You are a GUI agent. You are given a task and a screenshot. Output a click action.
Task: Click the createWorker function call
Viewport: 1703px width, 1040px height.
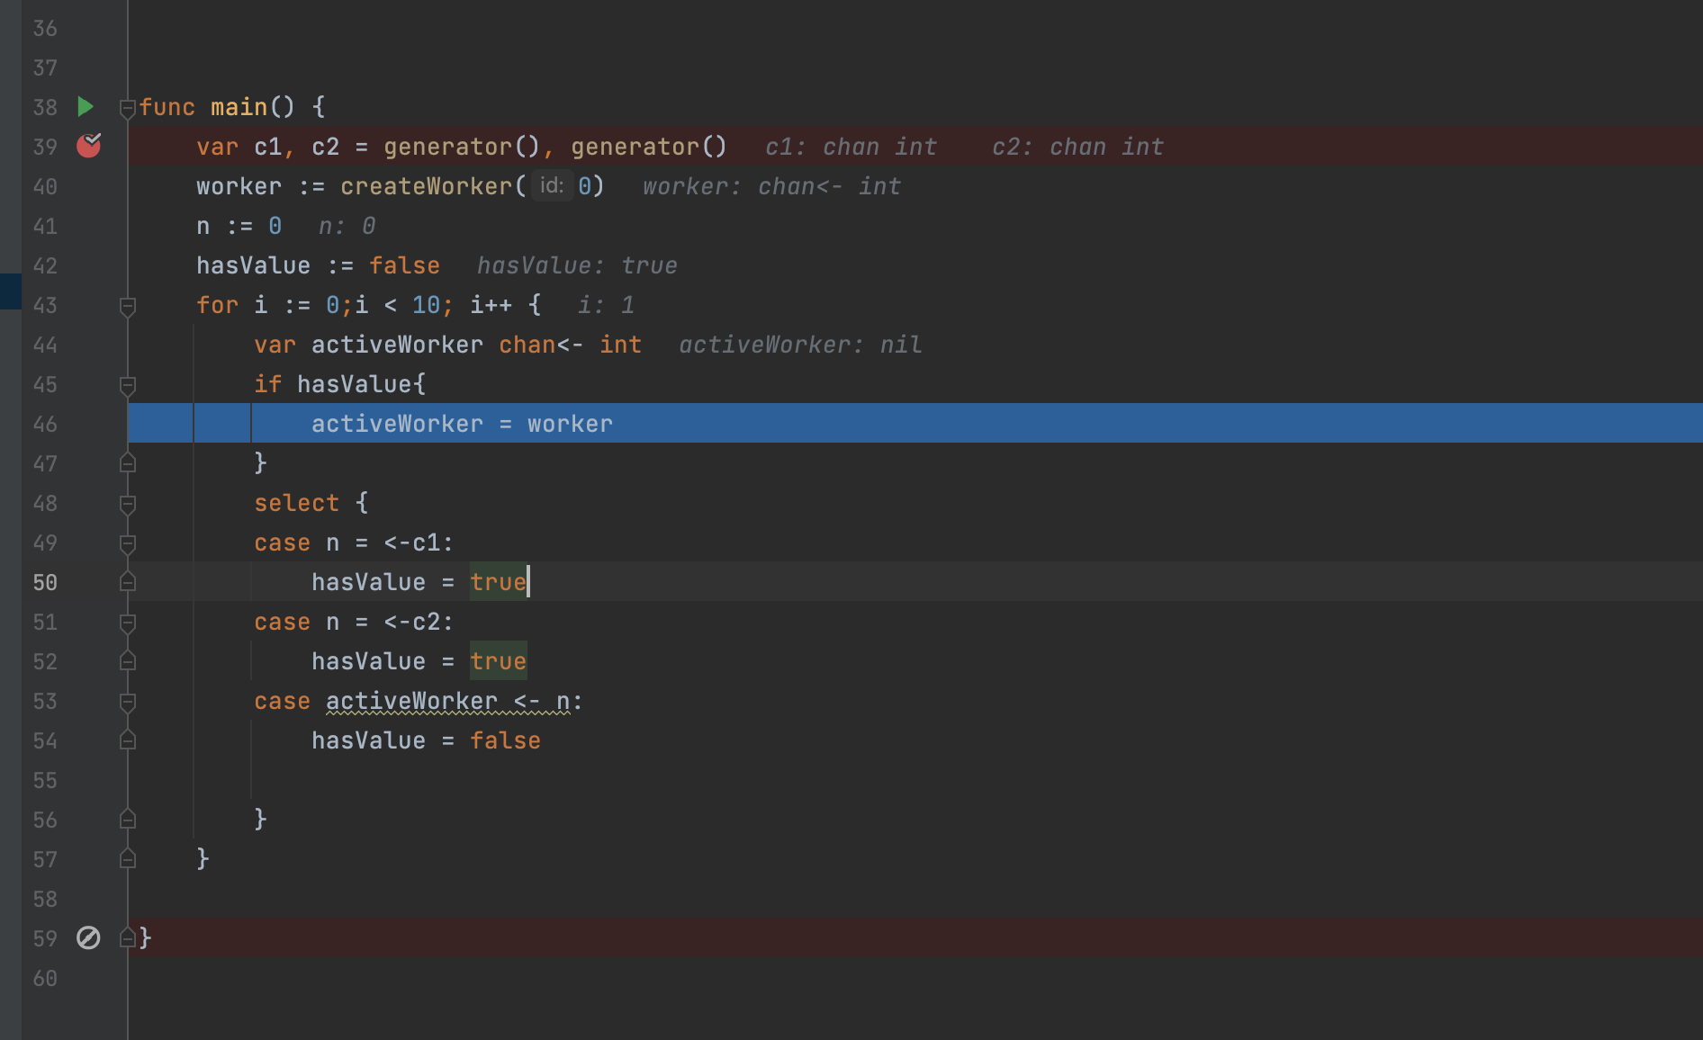point(426,186)
